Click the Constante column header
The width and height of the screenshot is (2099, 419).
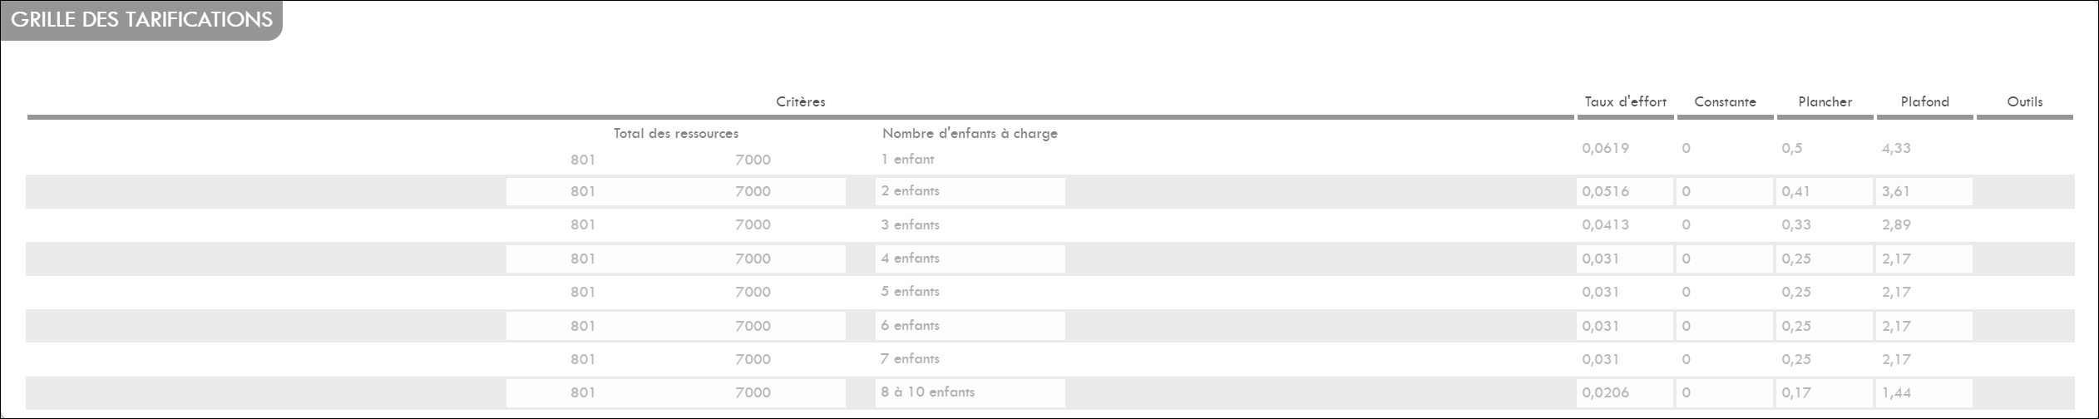coord(1725,101)
